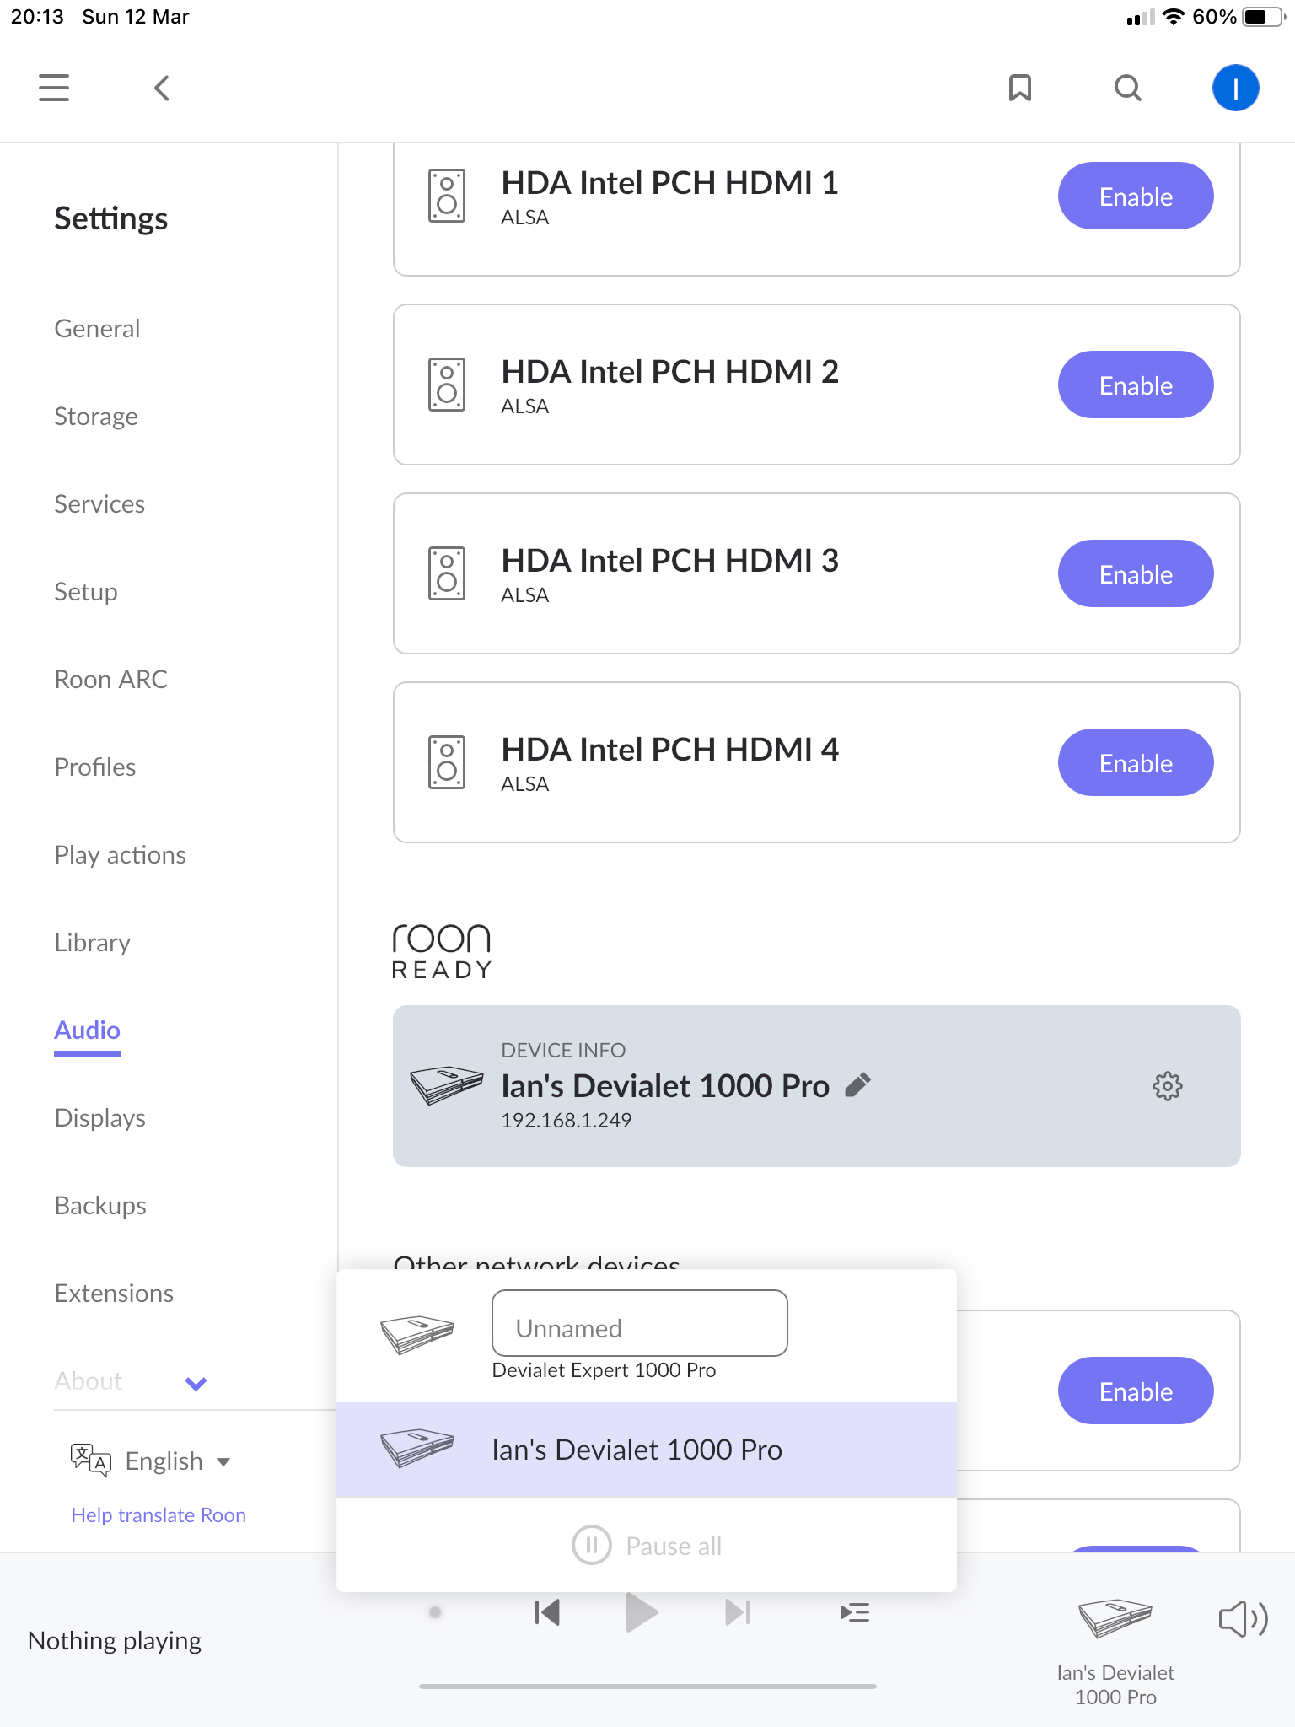Edit the Devialet device name pencil
Image resolution: width=1295 pixels, height=1727 pixels.
[857, 1085]
